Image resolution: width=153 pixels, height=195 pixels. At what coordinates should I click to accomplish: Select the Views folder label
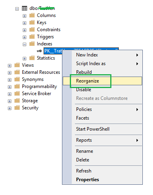28,65
